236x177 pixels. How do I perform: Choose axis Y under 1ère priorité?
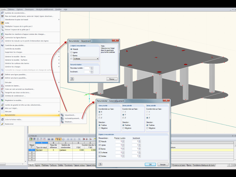(x=99, y=115)
